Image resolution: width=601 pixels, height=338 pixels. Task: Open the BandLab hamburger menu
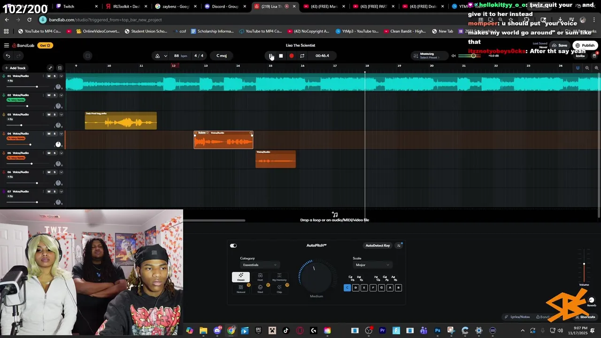(7, 46)
